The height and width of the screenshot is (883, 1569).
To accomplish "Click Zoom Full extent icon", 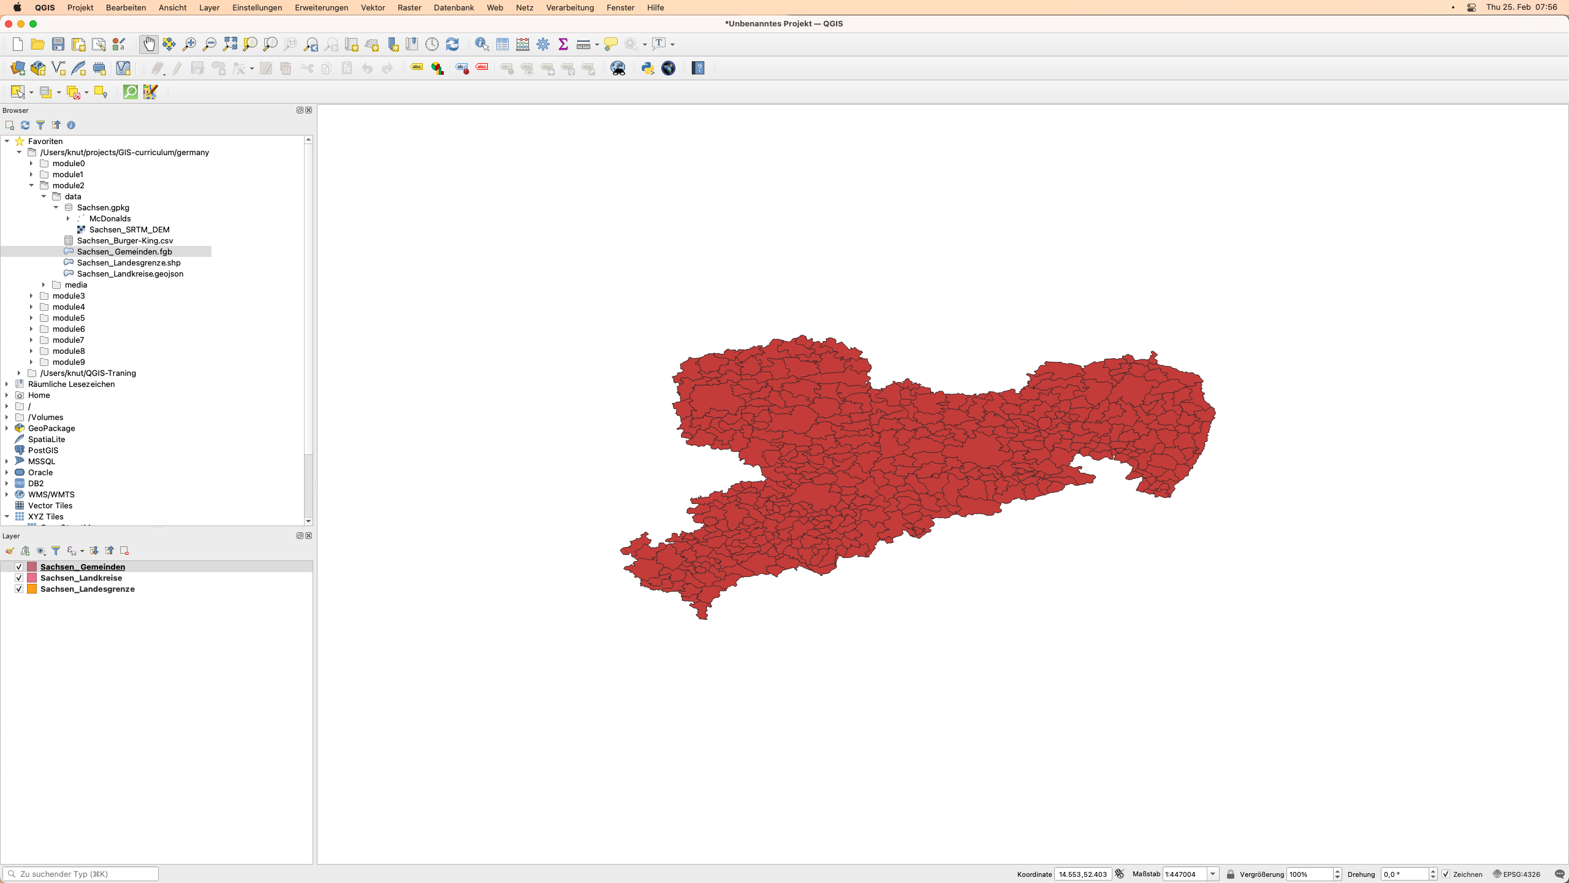I will [230, 44].
